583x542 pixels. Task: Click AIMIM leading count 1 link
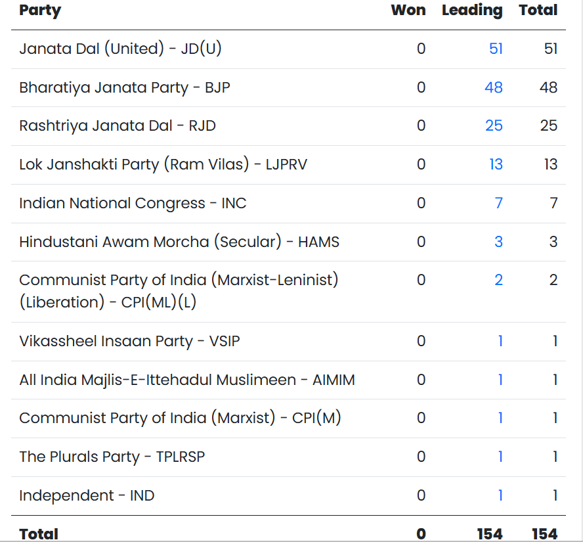(x=500, y=380)
